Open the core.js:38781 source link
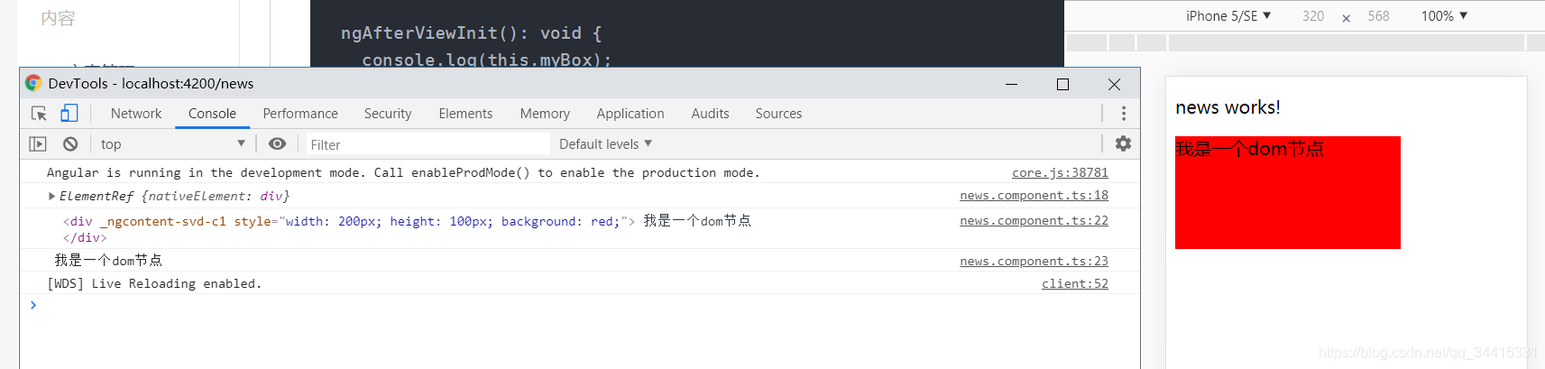Image resolution: width=1545 pixels, height=369 pixels. click(x=1060, y=173)
